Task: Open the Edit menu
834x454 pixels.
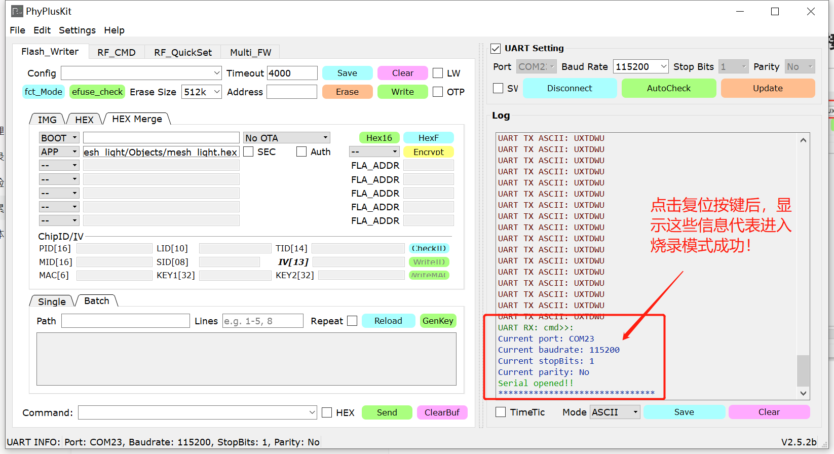Action: [x=42, y=30]
